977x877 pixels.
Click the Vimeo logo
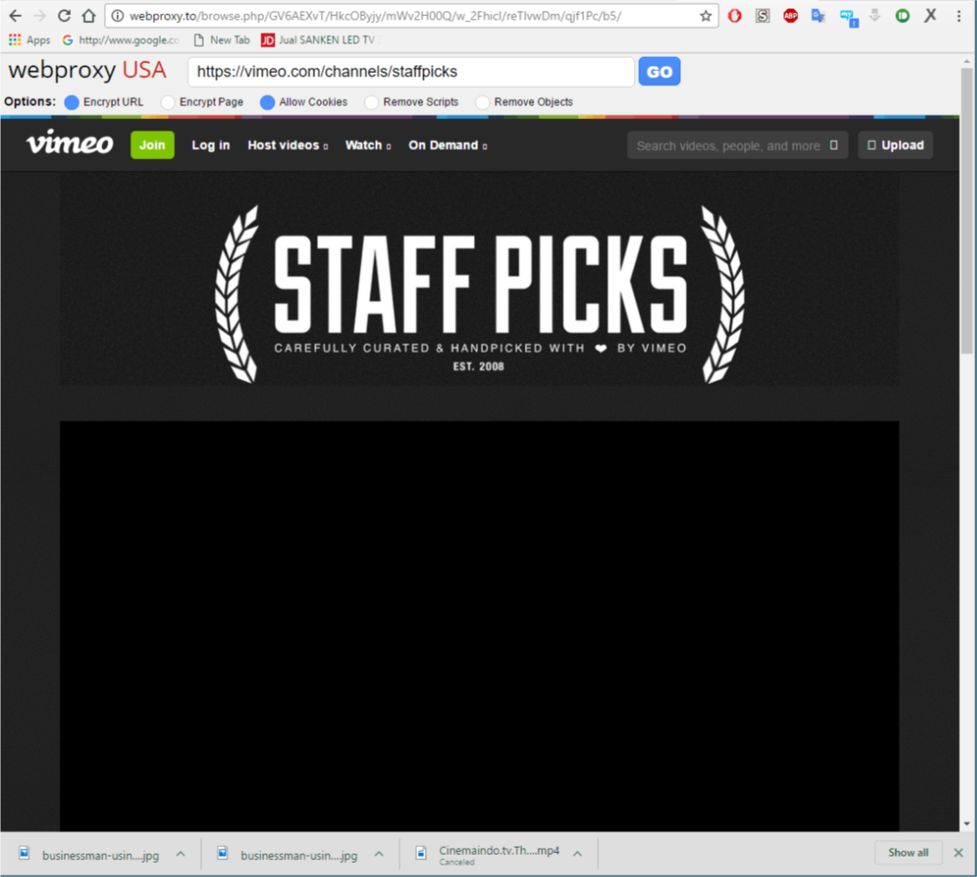click(69, 143)
